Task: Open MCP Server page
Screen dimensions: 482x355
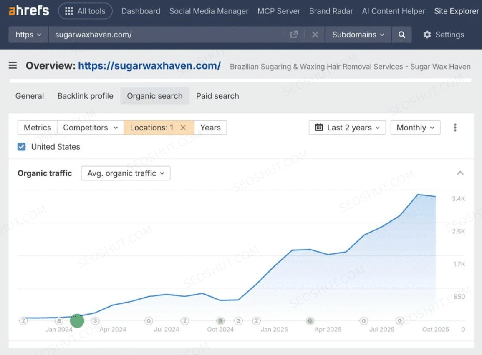Action: [x=279, y=11]
